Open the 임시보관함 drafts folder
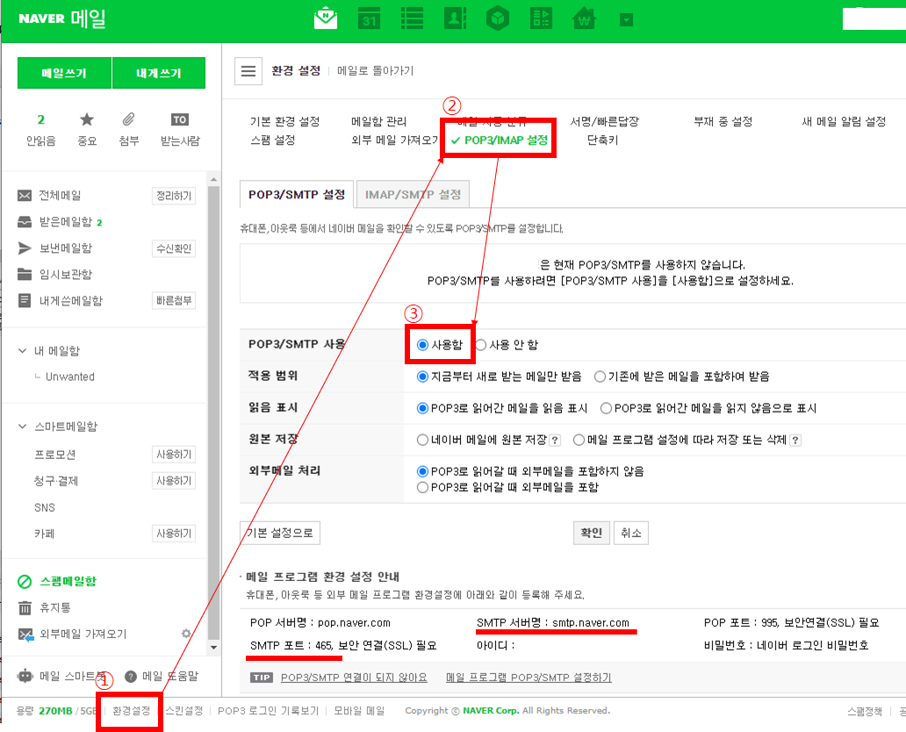The image size is (906, 732). (65, 275)
